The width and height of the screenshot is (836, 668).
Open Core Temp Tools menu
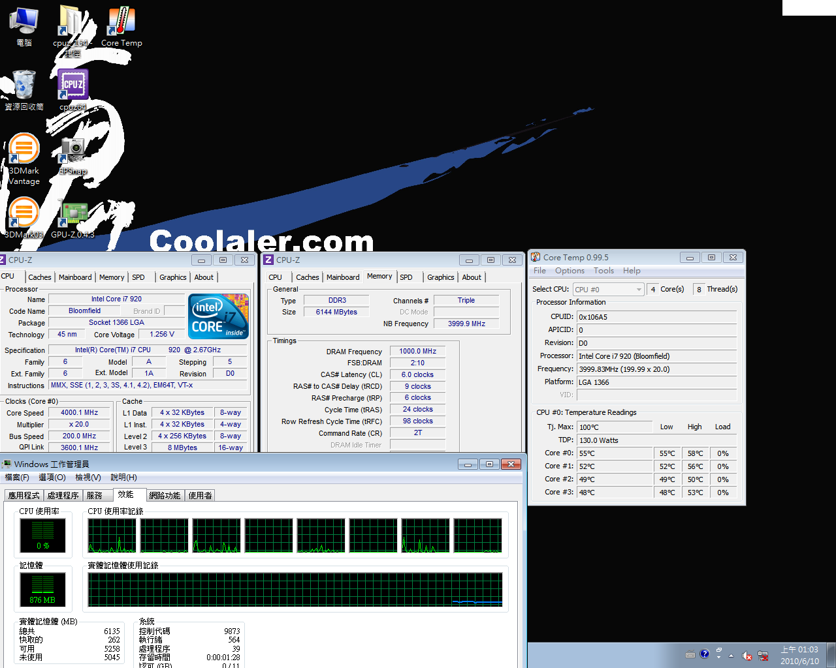click(603, 271)
